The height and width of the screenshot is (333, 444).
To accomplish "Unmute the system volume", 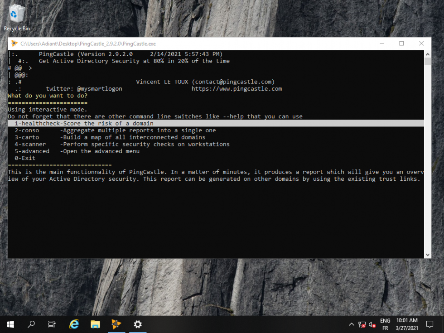I will (372, 324).
